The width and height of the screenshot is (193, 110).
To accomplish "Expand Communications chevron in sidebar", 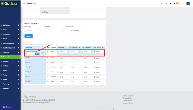I will tap(18, 43).
